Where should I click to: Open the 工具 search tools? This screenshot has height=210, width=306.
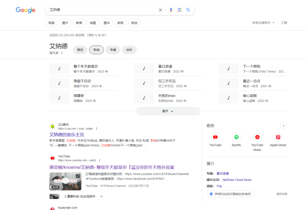[284, 23]
